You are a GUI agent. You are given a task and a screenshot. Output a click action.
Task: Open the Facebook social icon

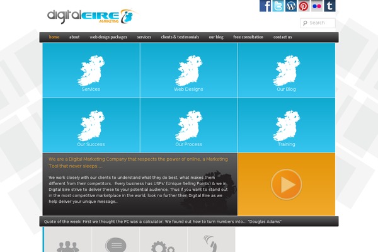[265, 6]
